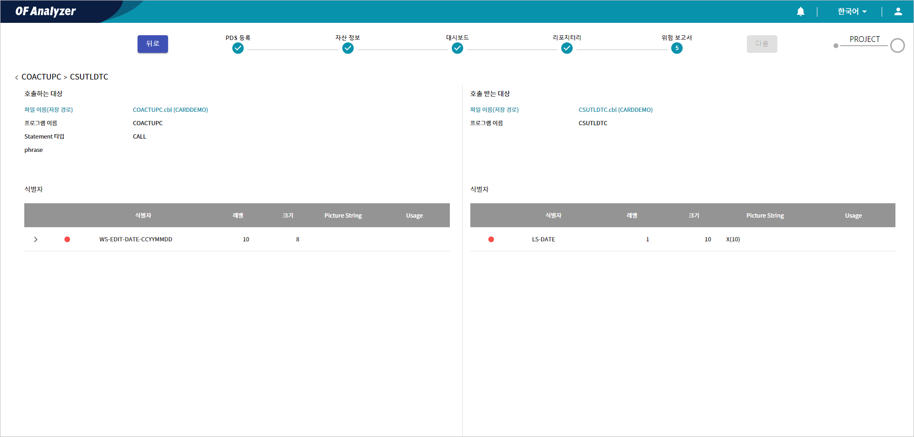Screen dimensions: 914x437
Task: Click the X(10) picture string cell
Action: (x=733, y=239)
